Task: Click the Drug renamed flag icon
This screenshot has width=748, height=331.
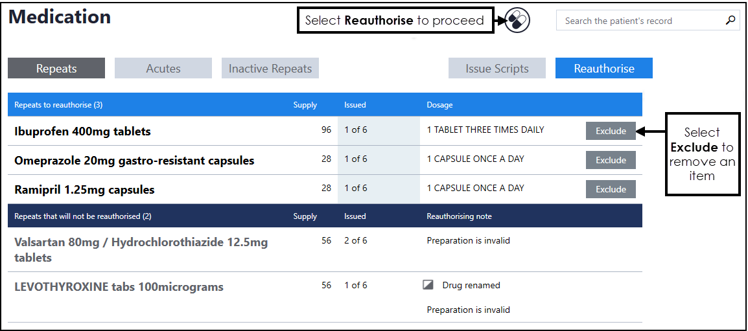Action: point(428,285)
